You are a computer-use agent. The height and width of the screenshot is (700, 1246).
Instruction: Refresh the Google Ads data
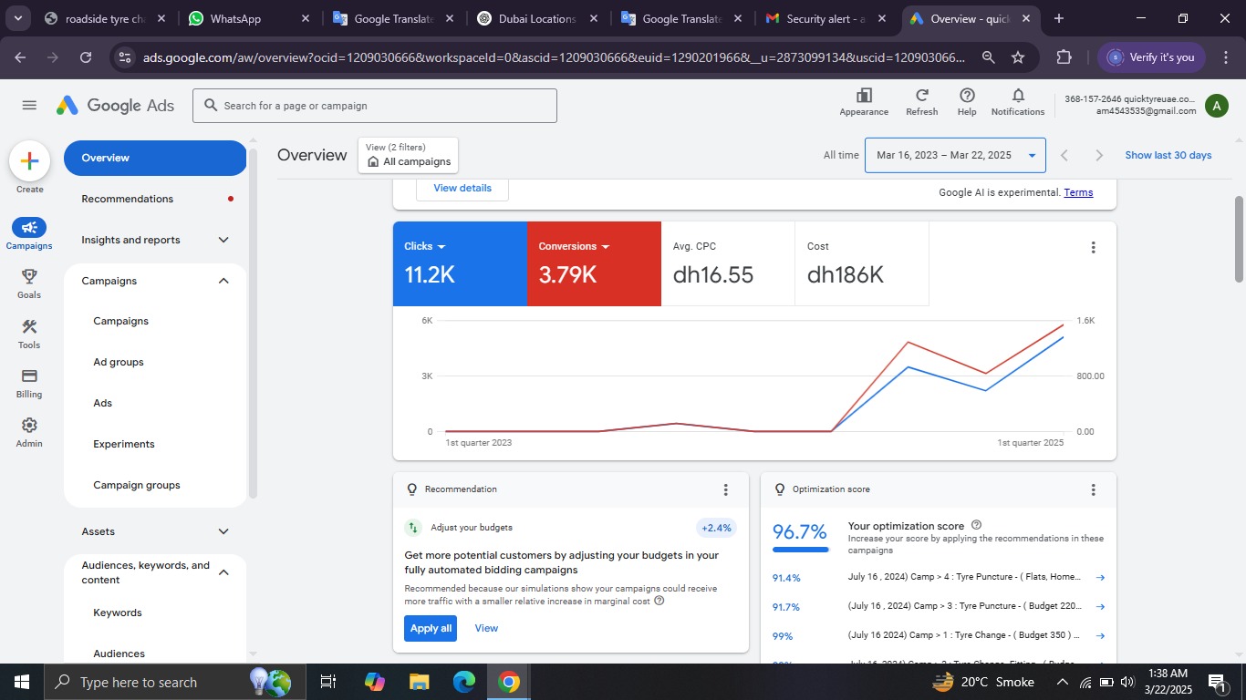[921, 96]
